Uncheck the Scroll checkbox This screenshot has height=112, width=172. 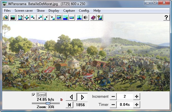34,95
